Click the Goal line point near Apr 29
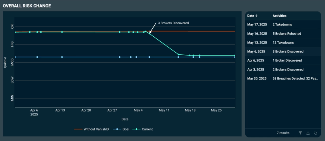The width and height of the screenshot is (325, 141). coord(120,57)
